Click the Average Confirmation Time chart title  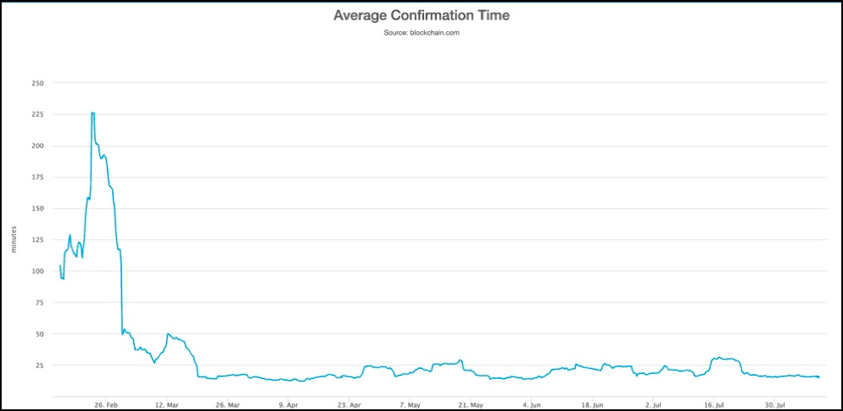[421, 16]
